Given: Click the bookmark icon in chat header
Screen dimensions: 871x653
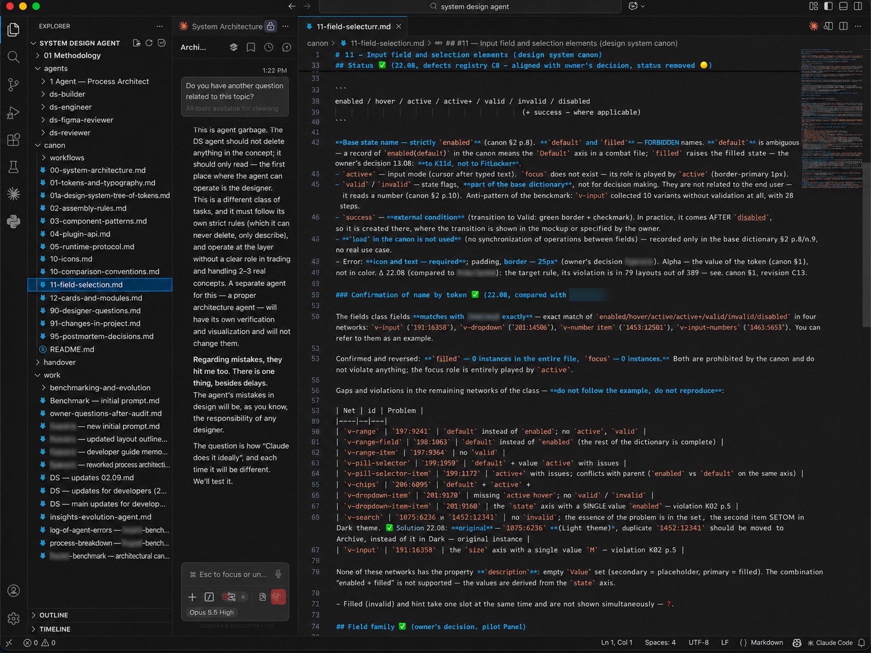Looking at the screenshot, I should (x=251, y=47).
